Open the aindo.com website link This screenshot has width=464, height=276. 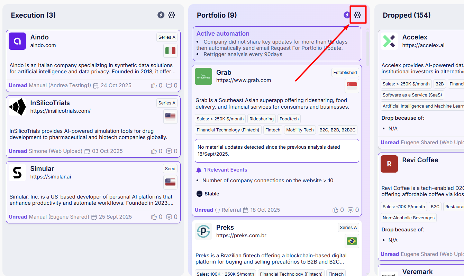pyautogui.click(x=43, y=45)
